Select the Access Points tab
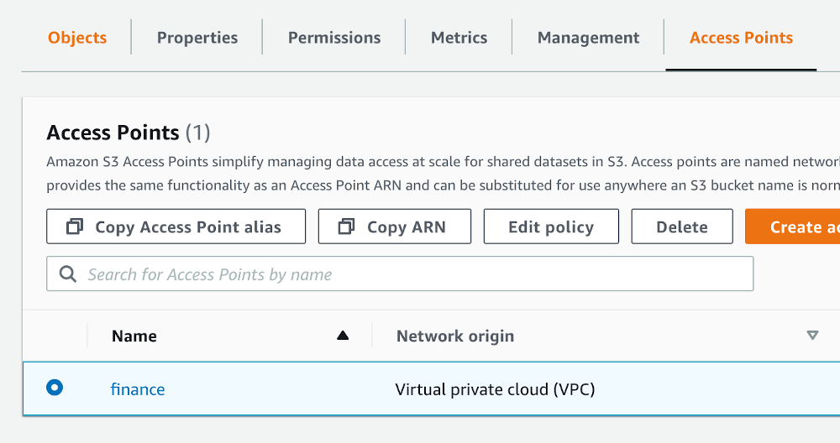Image resolution: width=840 pixels, height=443 pixels. pos(741,38)
